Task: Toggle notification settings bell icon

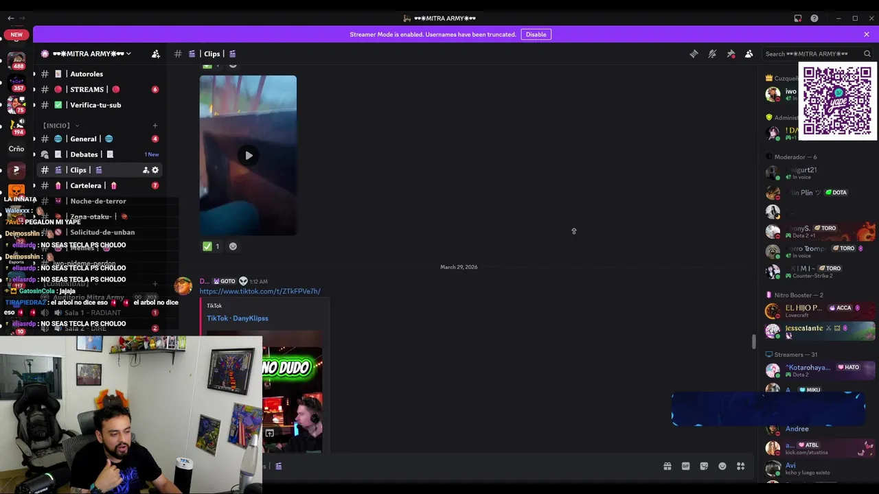Action: click(712, 54)
